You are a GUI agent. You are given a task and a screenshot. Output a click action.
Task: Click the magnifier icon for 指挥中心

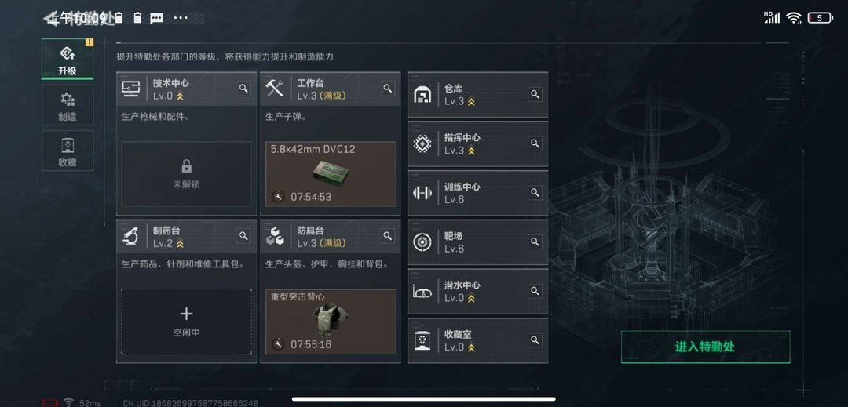pyautogui.click(x=535, y=144)
